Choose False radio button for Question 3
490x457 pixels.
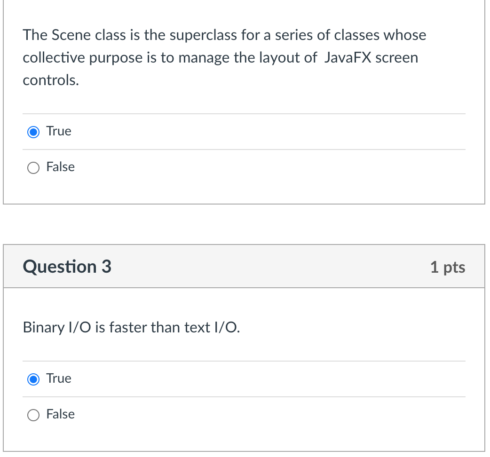[33, 415]
